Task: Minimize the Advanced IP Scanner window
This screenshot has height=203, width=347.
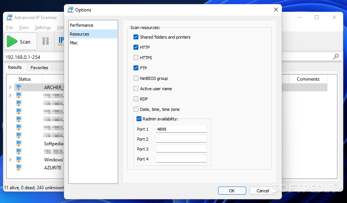Action: [x=299, y=17]
